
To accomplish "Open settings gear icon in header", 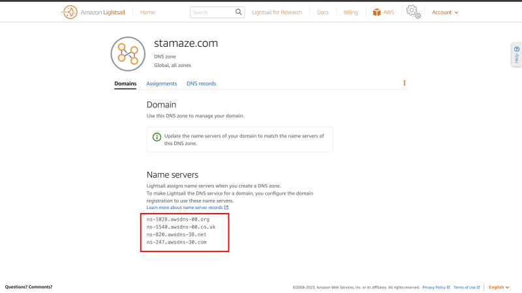I will coord(413,12).
